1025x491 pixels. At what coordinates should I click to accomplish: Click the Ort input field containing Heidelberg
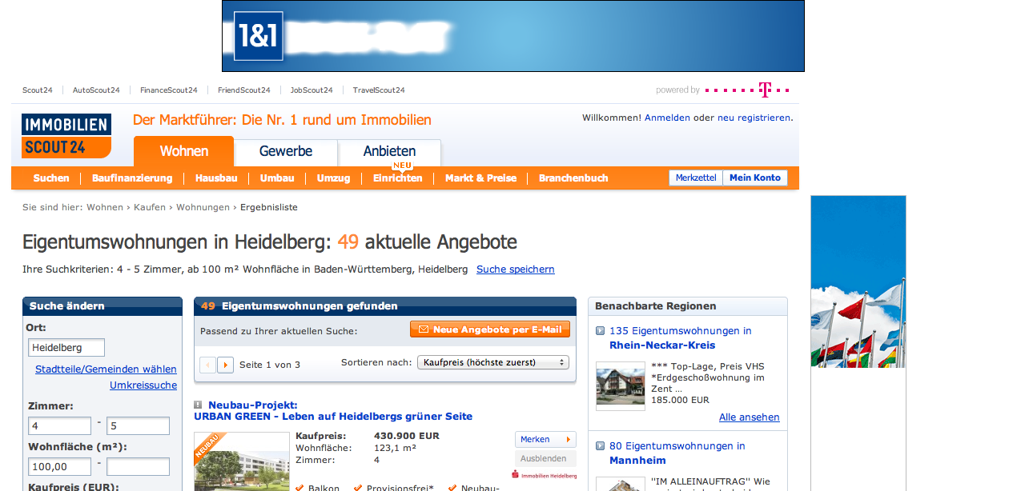(x=66, y=348)
